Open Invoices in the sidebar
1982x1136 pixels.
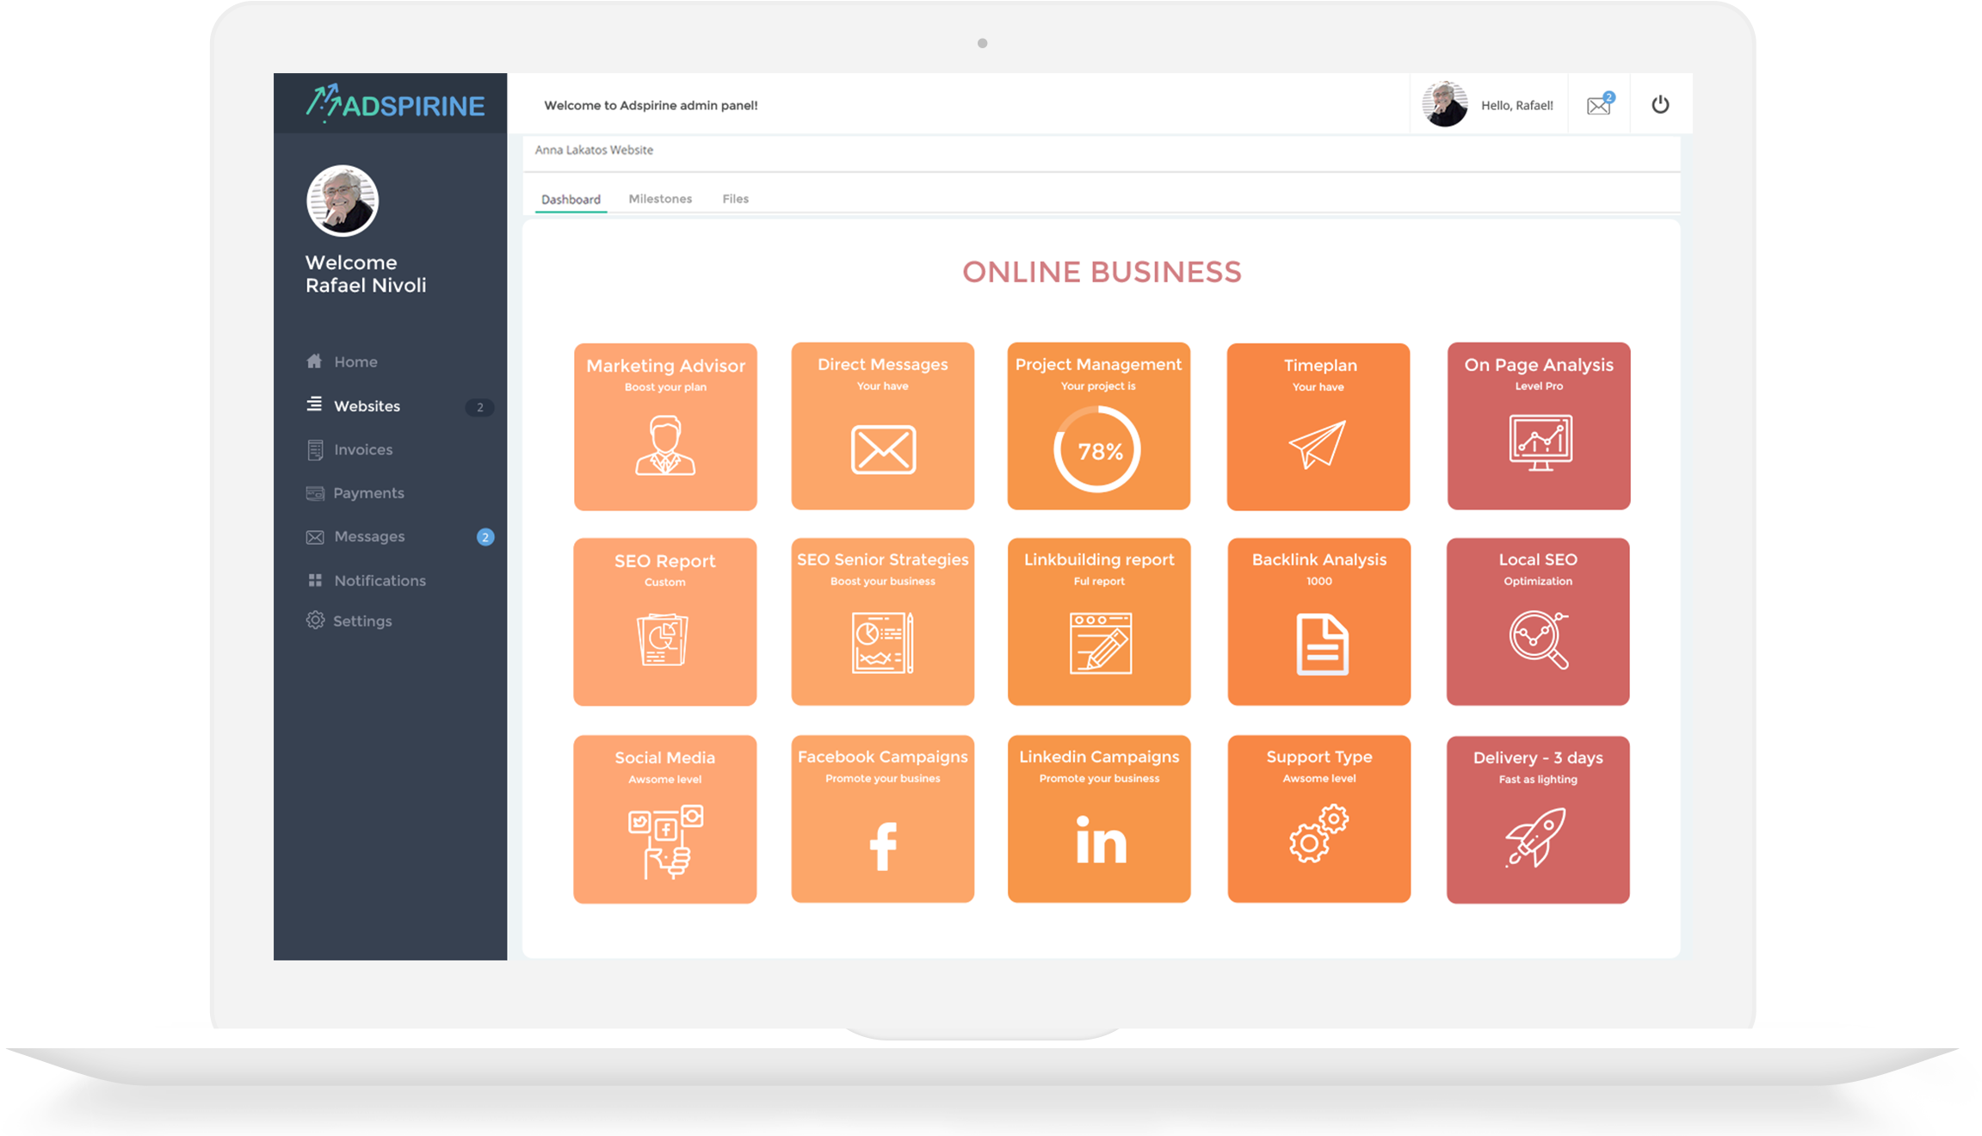click(x=362, y=450)
